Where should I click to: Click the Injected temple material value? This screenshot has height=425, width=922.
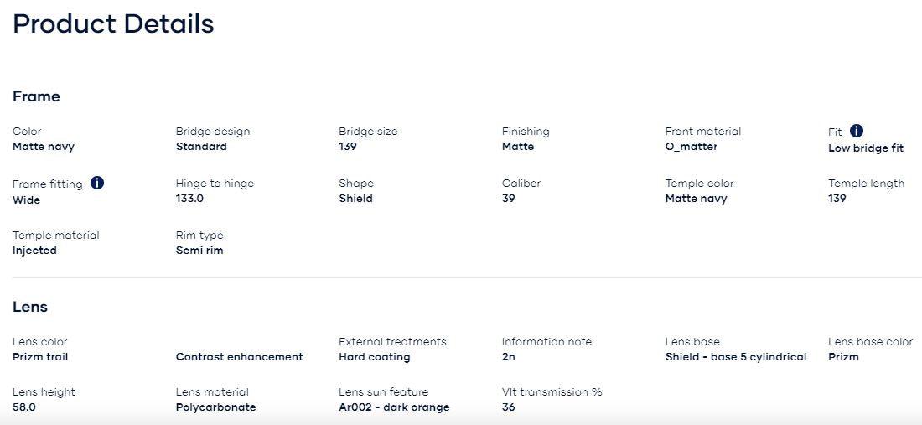point(34,251)
